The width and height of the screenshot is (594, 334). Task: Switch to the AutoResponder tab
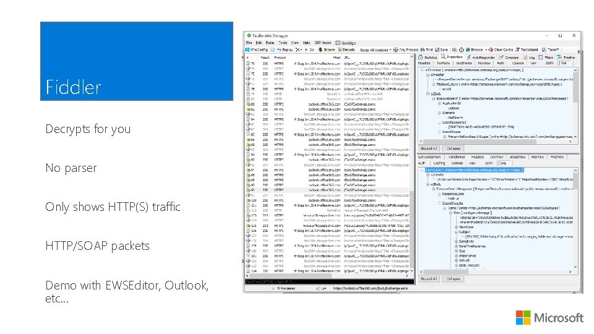[x=481, y=57]
